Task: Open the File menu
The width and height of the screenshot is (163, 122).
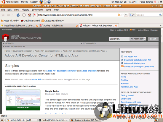Action: 3,10
